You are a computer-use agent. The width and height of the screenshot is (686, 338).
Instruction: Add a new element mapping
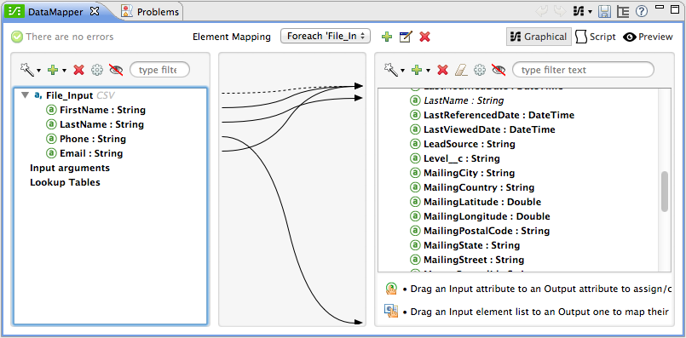pyautogui.click(x=387, y=37)
